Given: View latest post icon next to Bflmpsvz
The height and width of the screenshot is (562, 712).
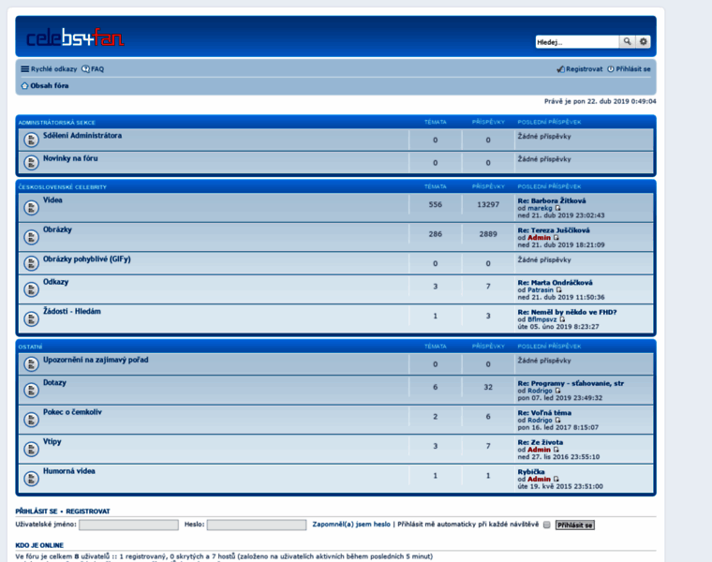Looking at the screenshot, I should point(562,319).
